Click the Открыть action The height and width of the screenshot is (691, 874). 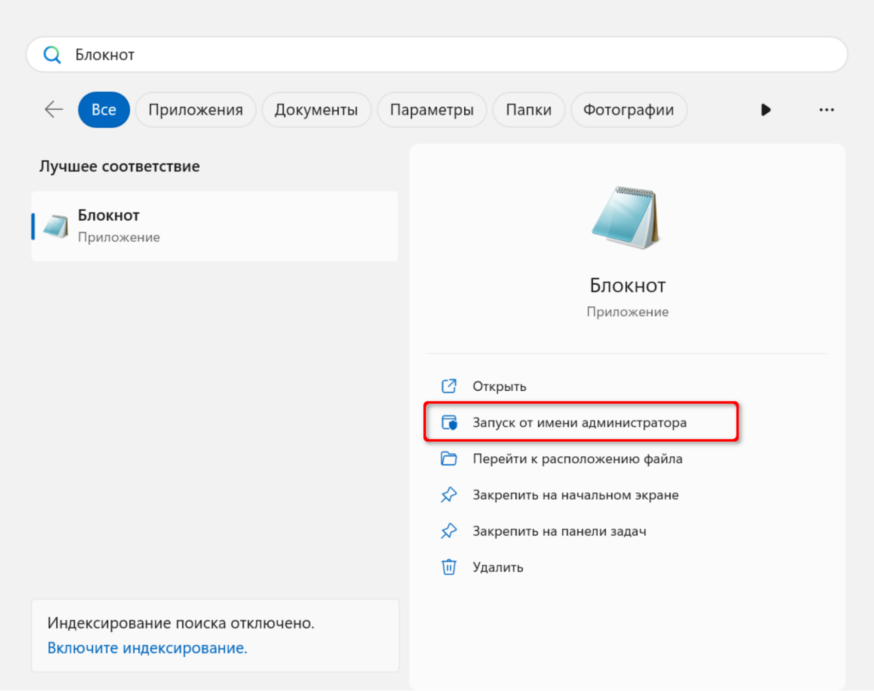pos(499,386)
